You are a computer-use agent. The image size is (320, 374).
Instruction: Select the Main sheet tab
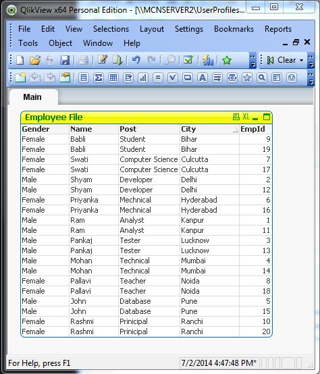click(x=32, y=97)
